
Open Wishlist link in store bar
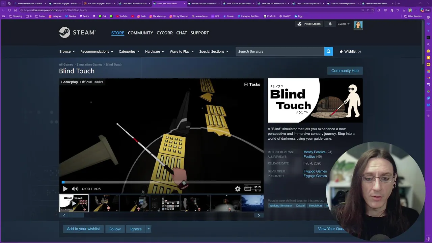(350, 51)
